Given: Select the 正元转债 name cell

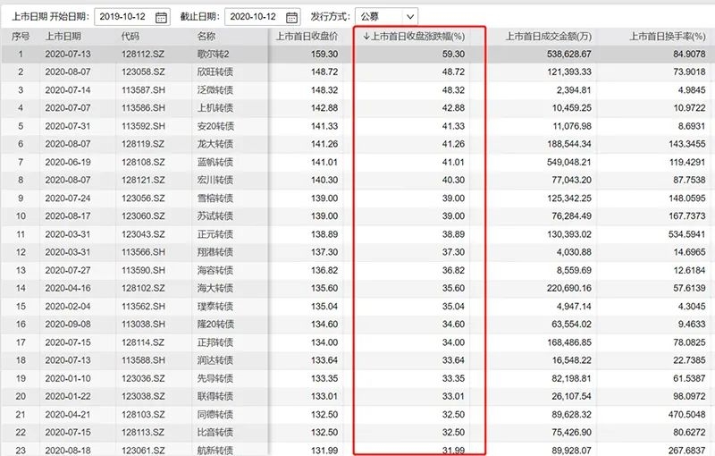Looking at the screenshot, I should click(215, 234).
